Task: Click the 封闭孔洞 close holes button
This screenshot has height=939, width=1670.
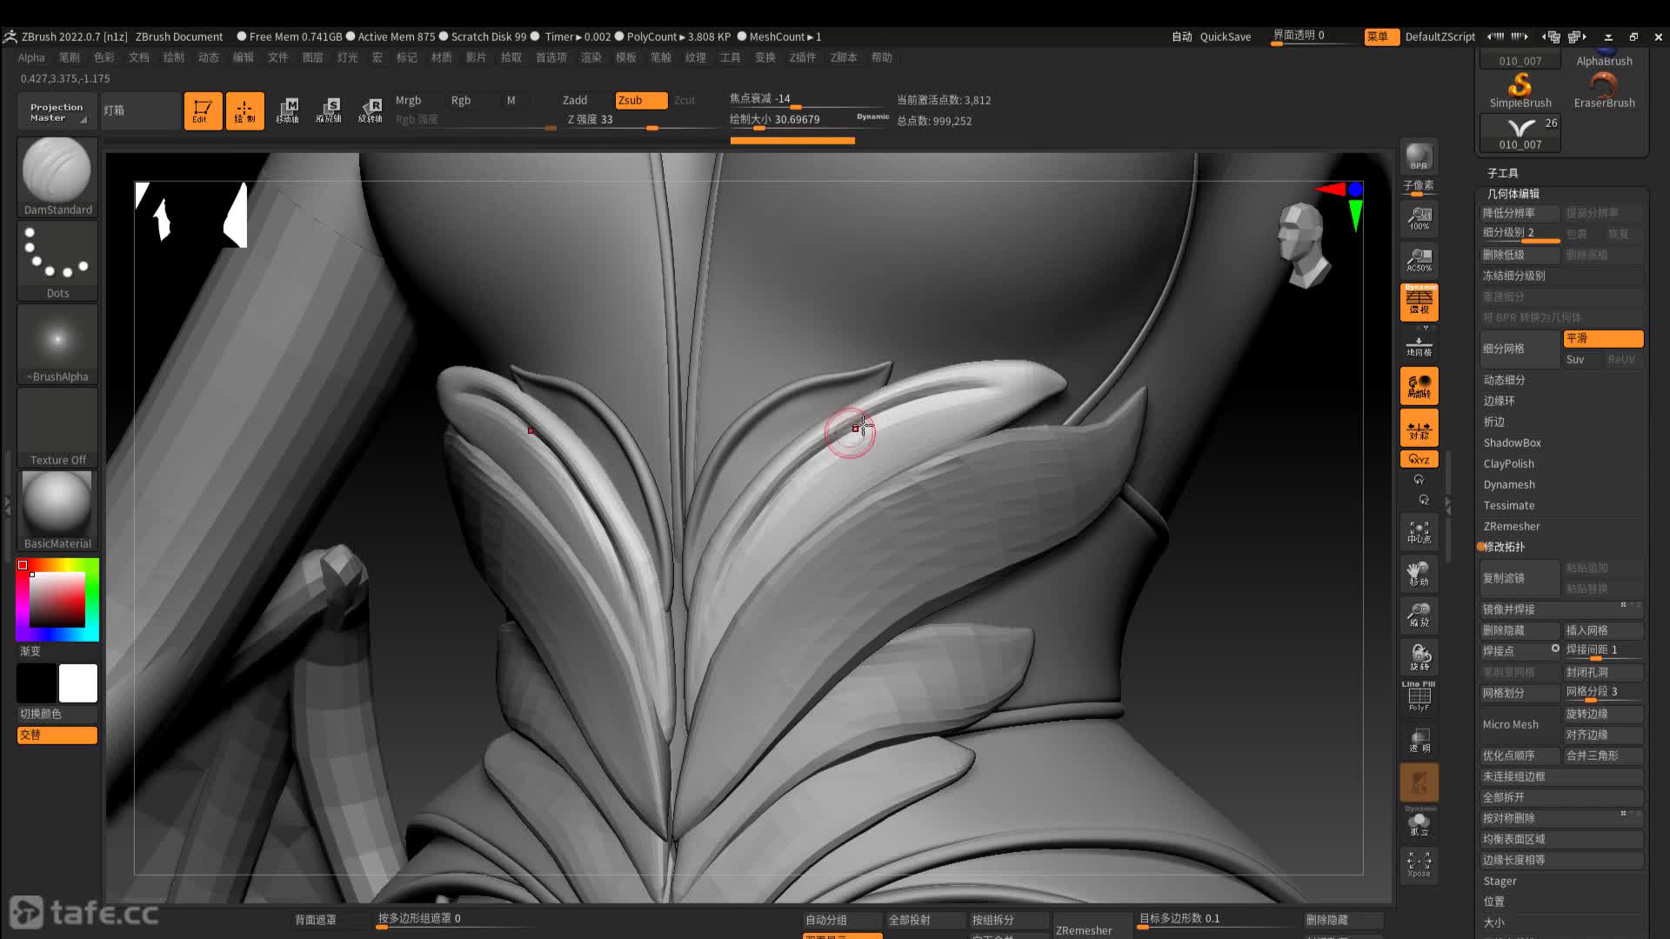Action: [x=1604, y=672]
